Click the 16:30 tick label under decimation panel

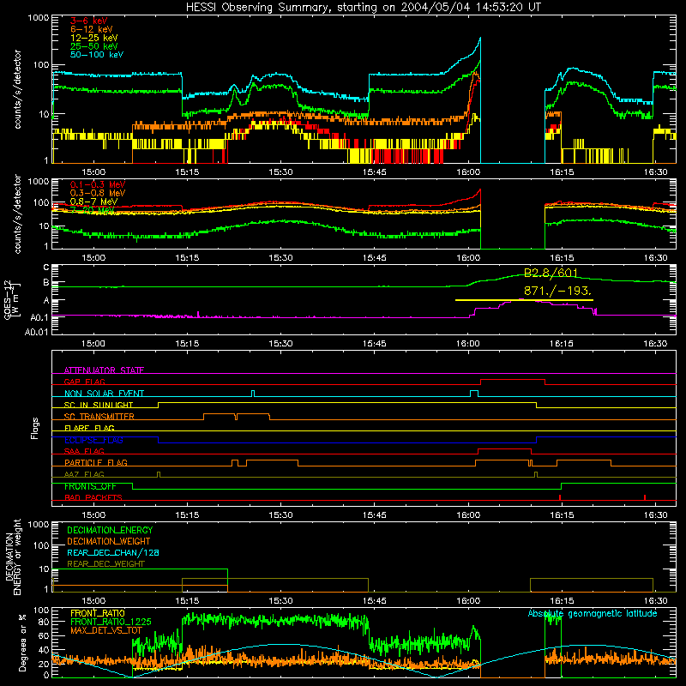point(655,601)
